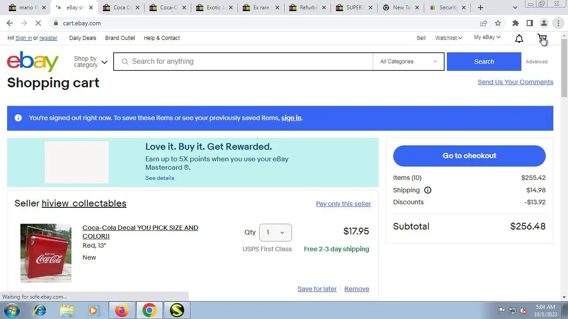Click the shipping info circle icon
The height and width of the screenshot is (319, 568).
[x=428, y=190]
